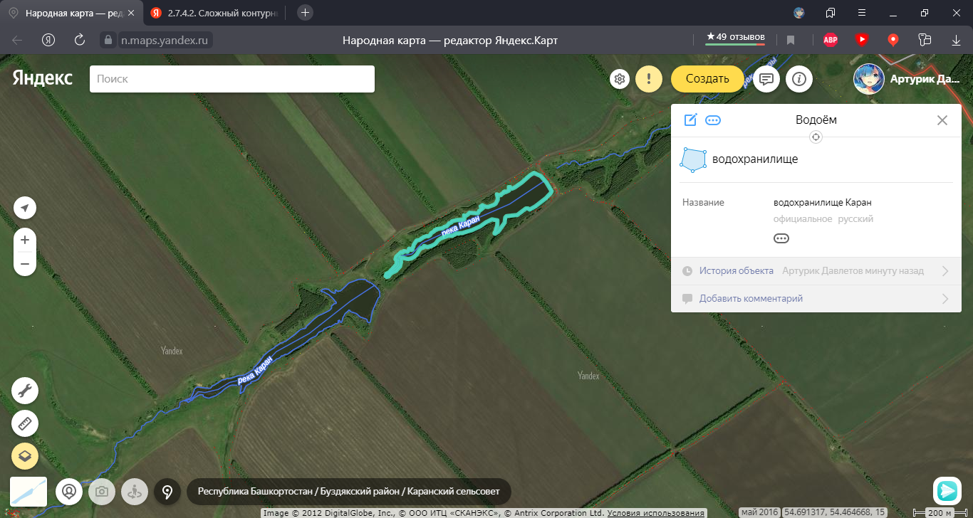Screen dimensions: 973x518
Task: Open browser downloads arrow
Action: 955,40
